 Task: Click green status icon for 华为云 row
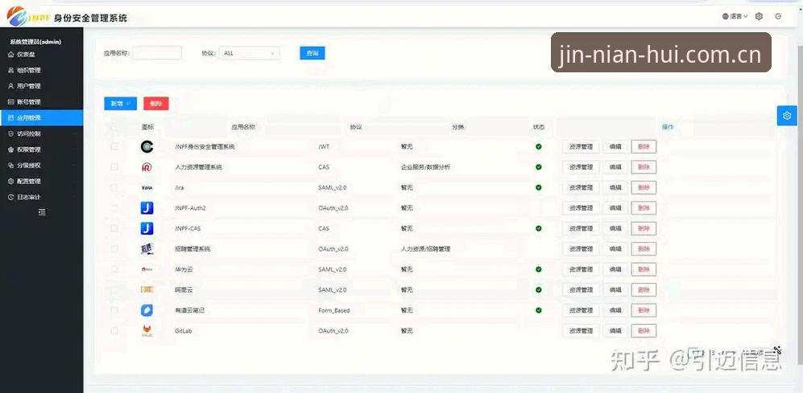click(538, 269)
